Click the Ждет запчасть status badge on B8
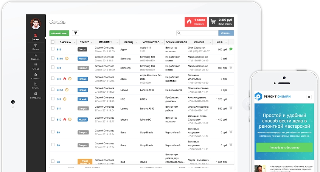Viewport: 320px width, 172px height. pos(85,162)
